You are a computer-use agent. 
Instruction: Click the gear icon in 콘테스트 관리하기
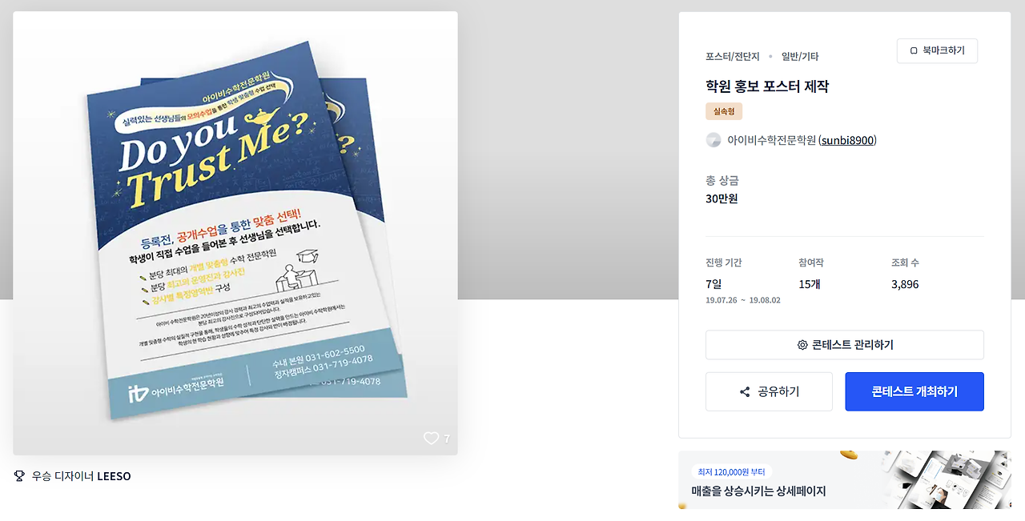click(802, 345)
